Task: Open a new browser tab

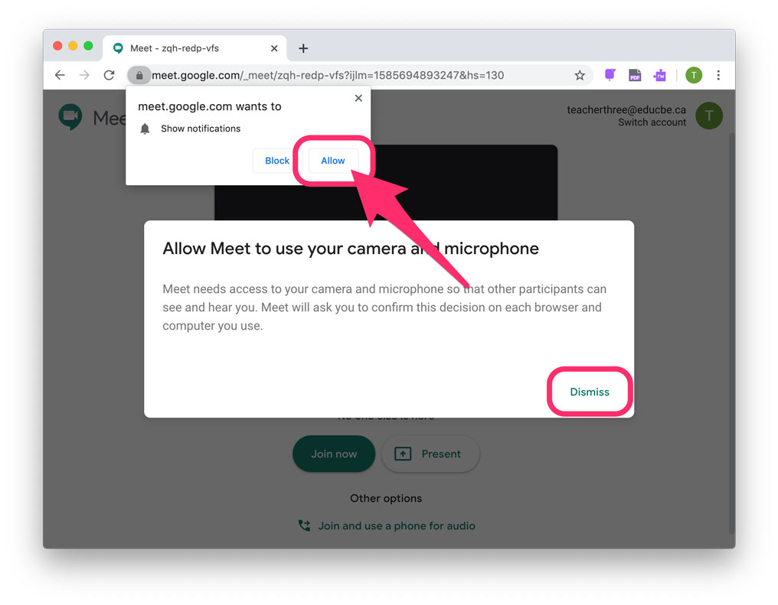Action: point(303,48)
